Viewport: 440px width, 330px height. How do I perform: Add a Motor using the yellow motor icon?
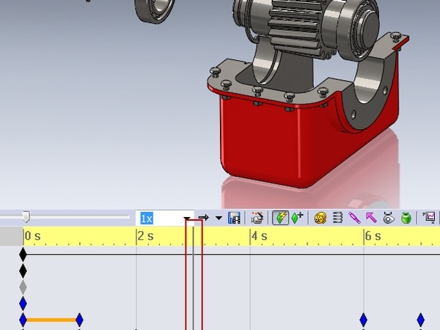coord(320,218)
